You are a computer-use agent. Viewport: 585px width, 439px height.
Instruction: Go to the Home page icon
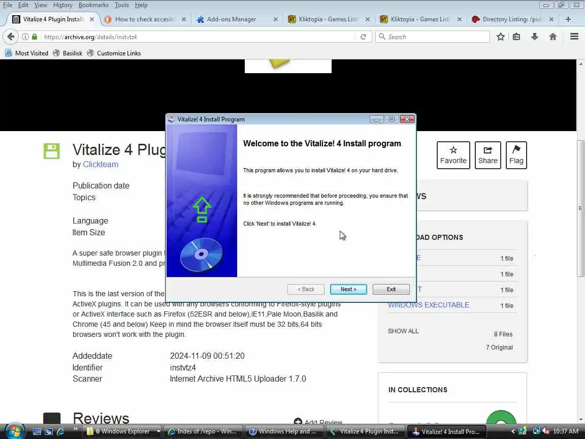[553, 37]
